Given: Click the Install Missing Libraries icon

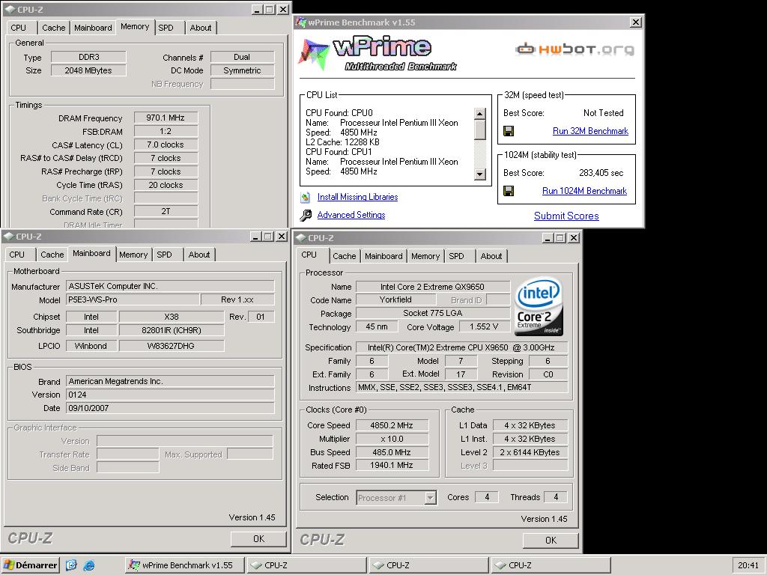Looking at the screenshot, I should click(x=306, y=197).
